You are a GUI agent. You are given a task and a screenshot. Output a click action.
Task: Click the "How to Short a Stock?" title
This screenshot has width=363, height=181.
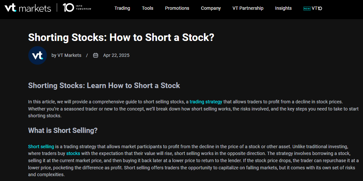tap(121, 37)
